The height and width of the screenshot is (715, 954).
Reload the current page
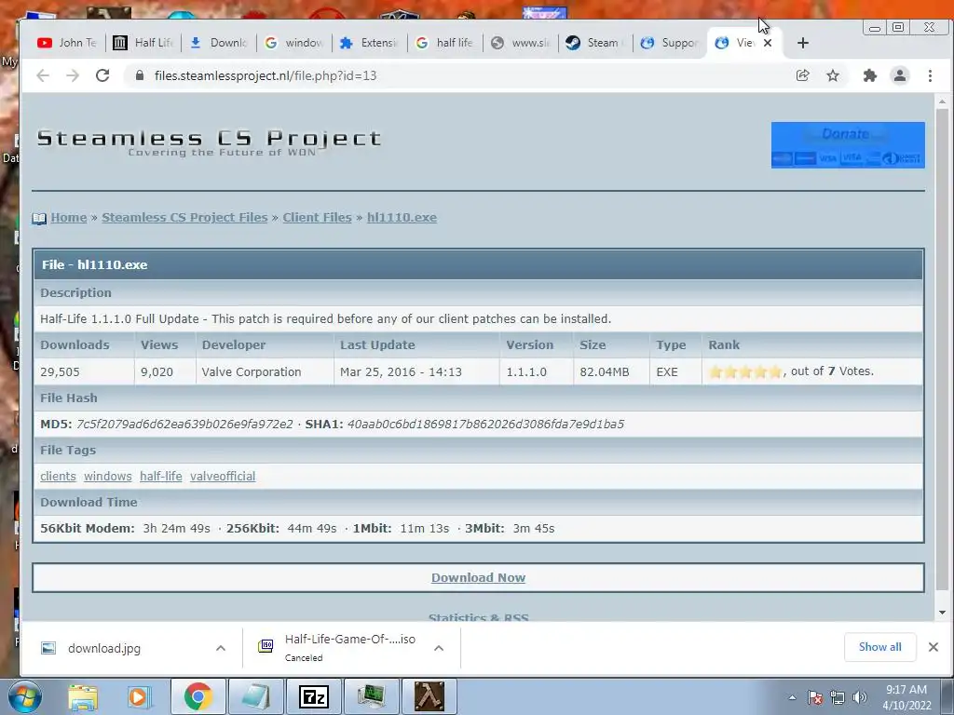click(x=102, y=75)
